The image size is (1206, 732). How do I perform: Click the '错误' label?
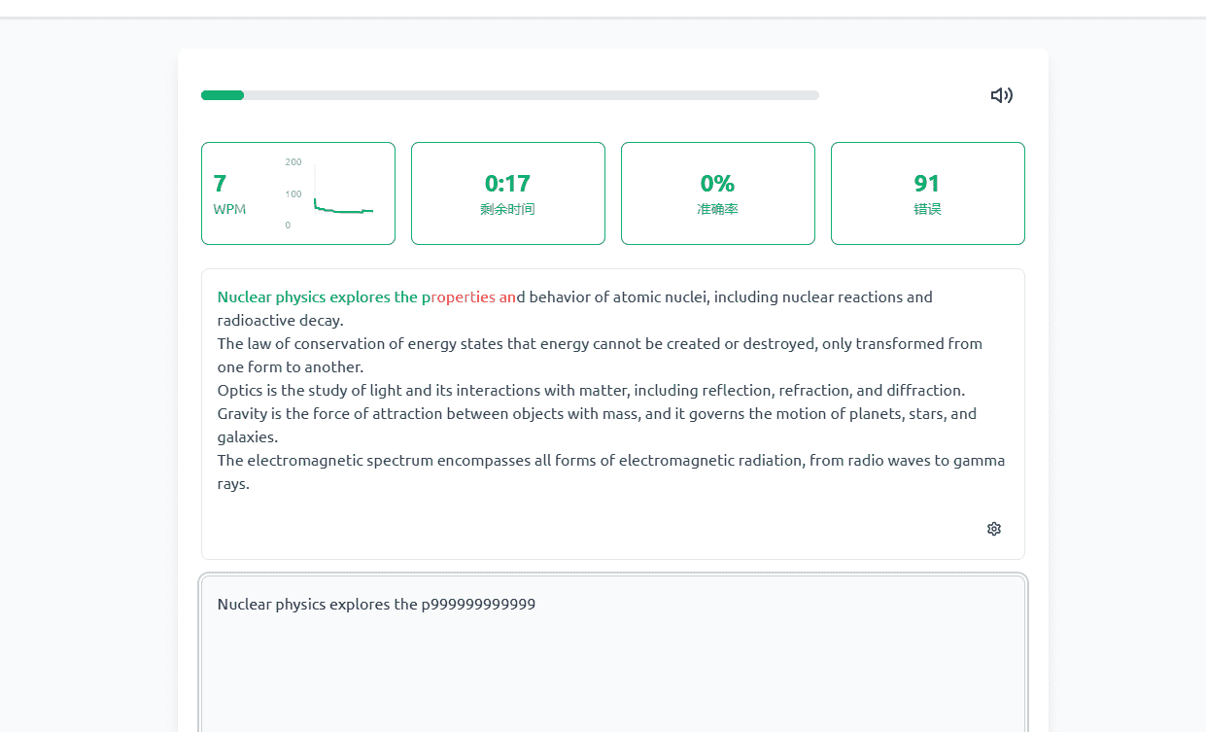point(927,209)
